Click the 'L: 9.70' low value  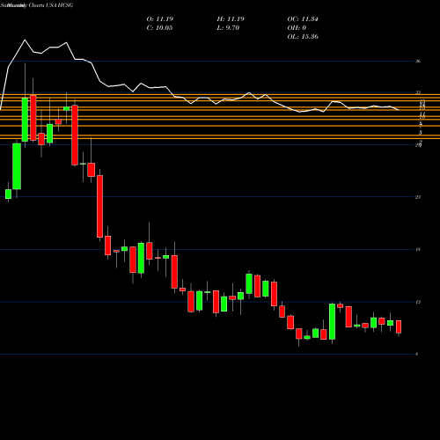tap(228, 28)
